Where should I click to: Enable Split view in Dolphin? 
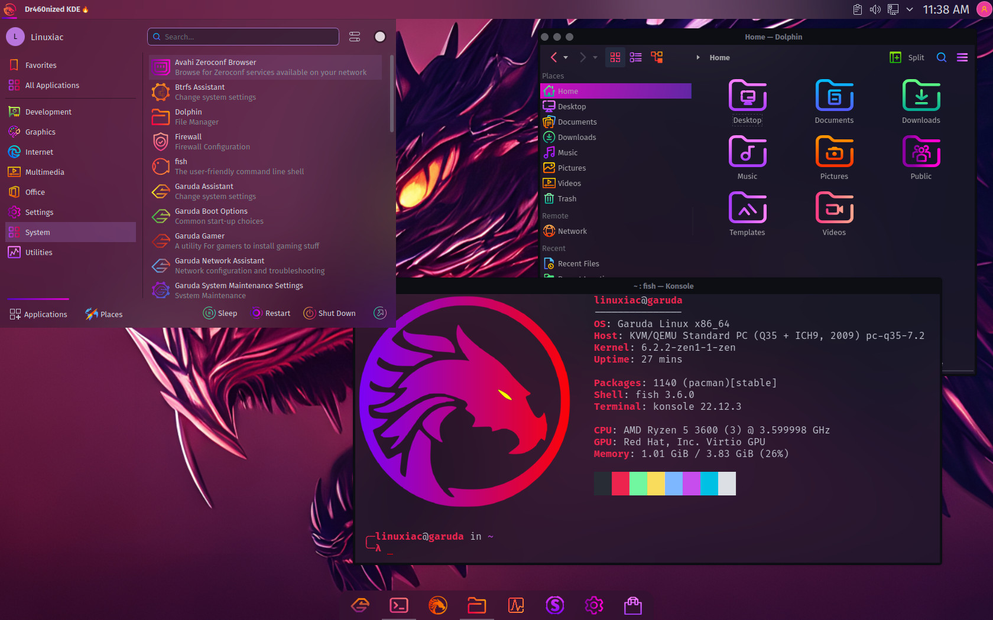(906, 57)
